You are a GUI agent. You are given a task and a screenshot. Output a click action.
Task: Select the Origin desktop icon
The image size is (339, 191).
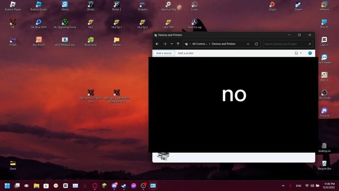pyautogui.click(x=272, y=6)
